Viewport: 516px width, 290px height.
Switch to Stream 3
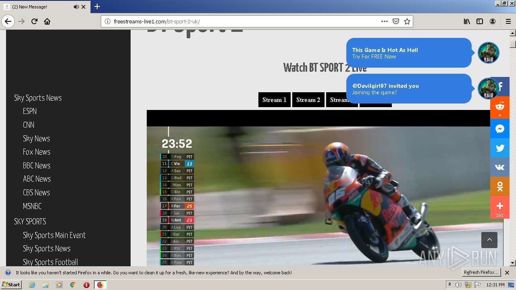click(342, 100)
